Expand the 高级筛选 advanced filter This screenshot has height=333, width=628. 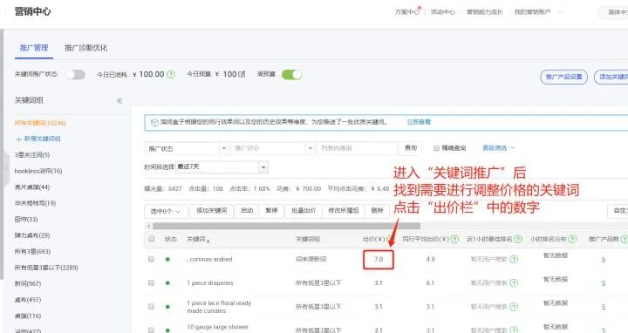tap(498, 148)
